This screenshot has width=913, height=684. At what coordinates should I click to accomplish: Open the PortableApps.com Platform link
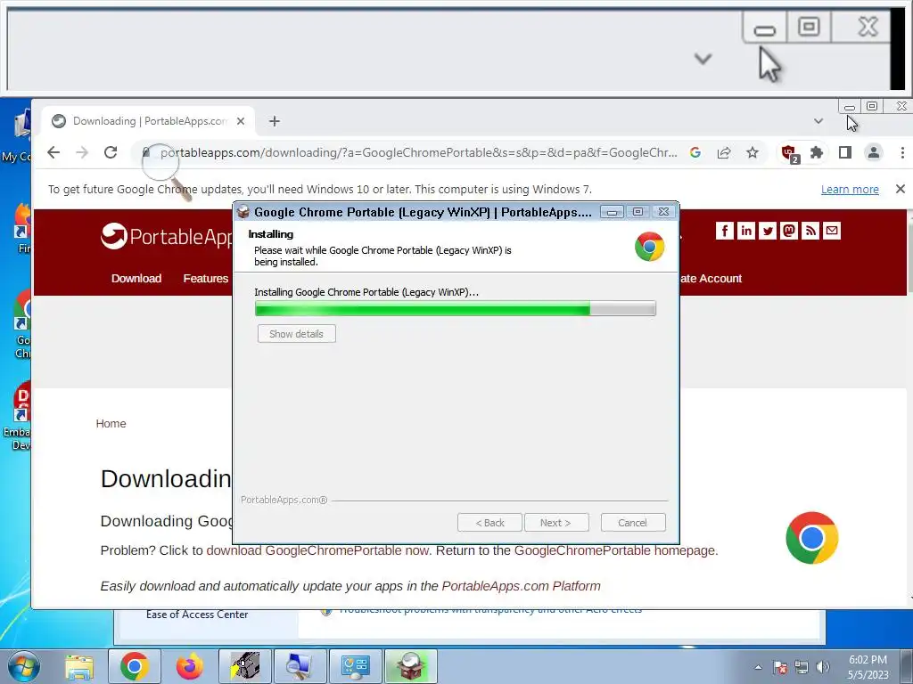(521, 586)
